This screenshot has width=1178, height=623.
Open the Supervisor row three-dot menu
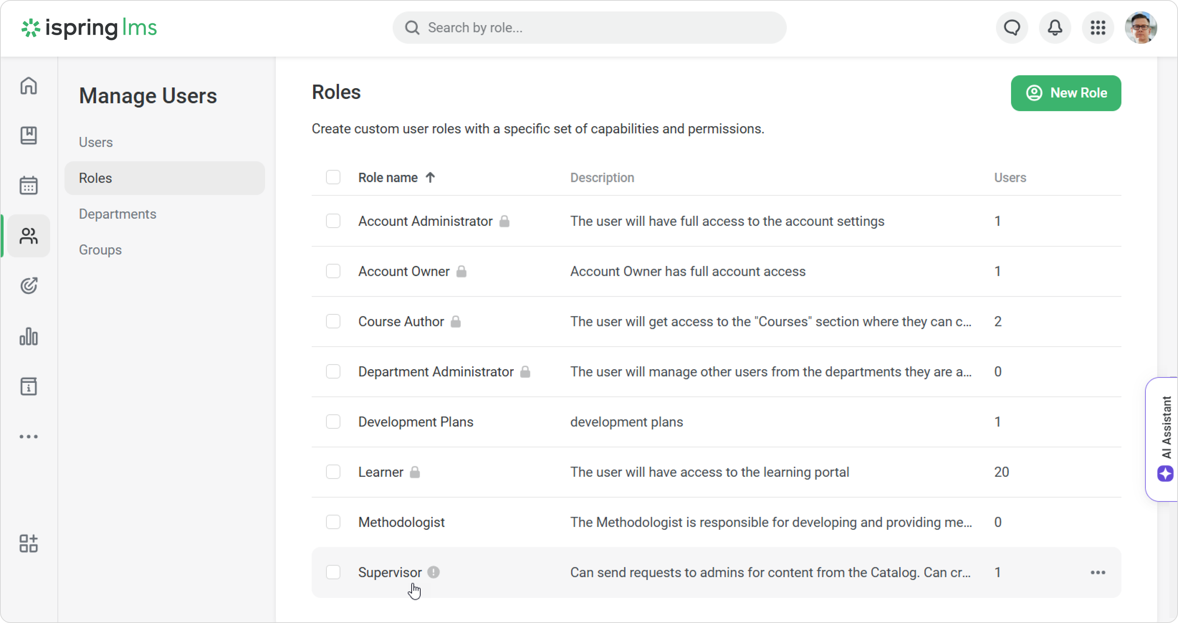[x=1097, y=572]
